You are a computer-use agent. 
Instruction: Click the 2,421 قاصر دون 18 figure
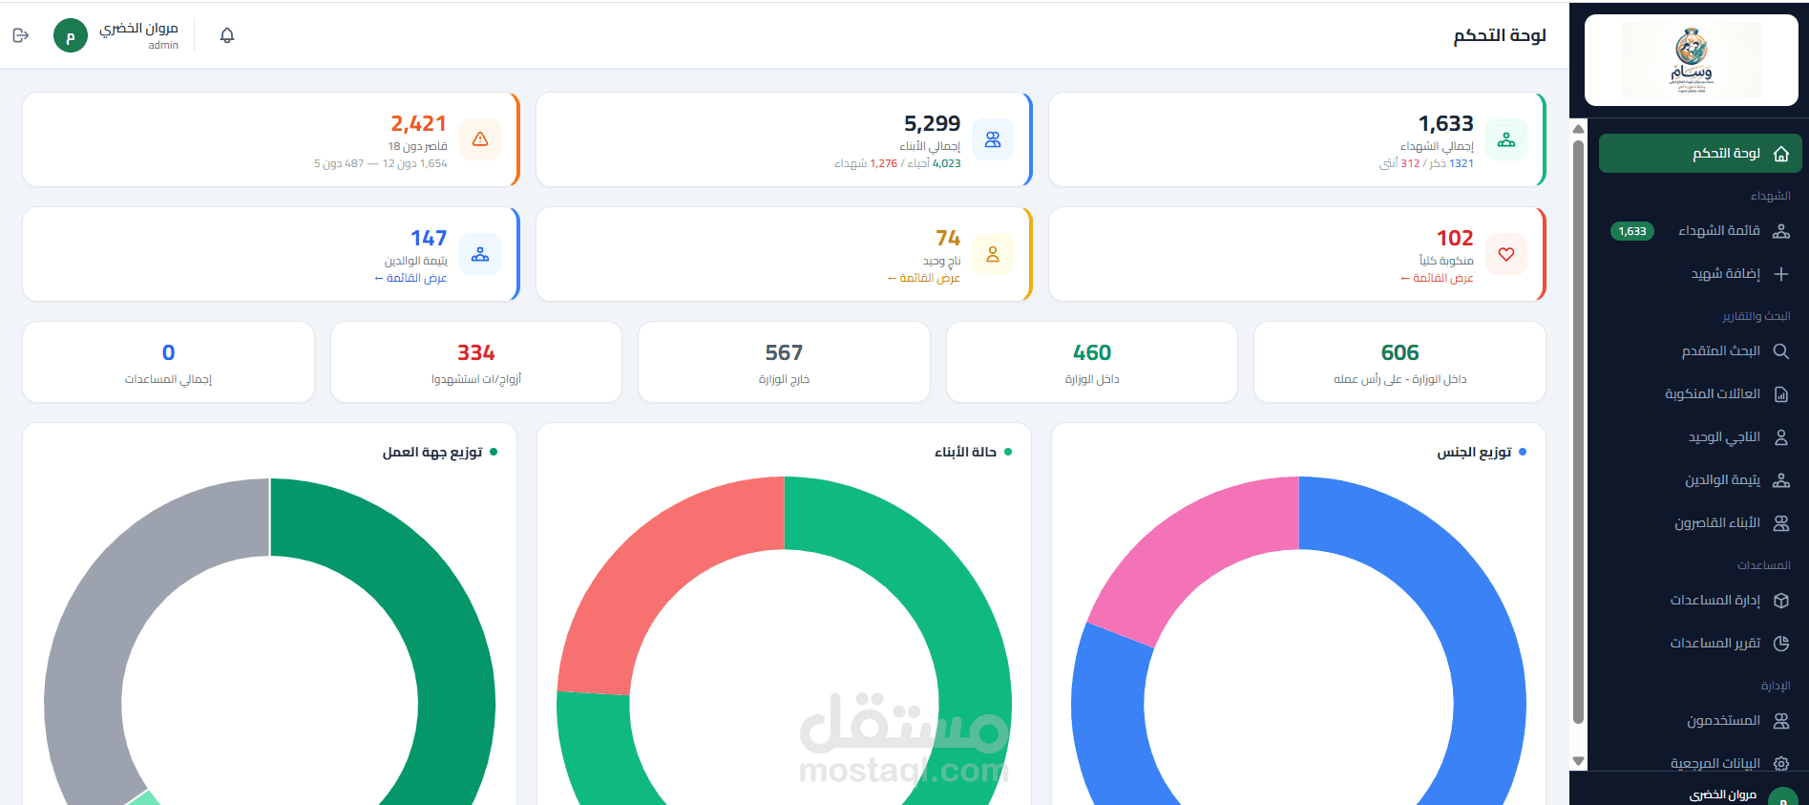(x=419, y=123)
